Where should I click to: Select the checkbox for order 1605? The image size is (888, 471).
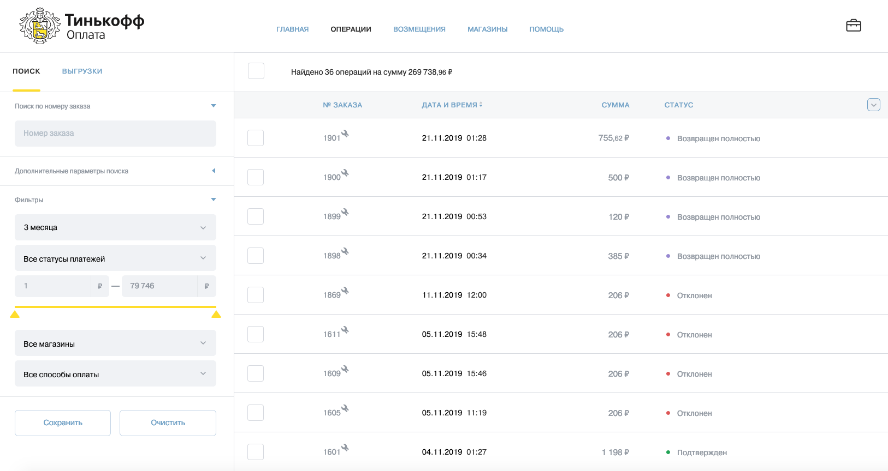coord(256,413)
